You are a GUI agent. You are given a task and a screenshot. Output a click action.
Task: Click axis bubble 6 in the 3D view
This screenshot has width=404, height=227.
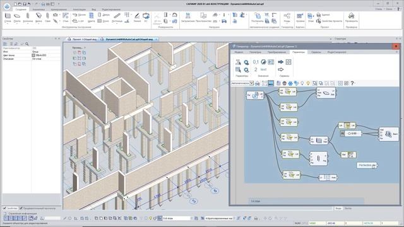click(215, 190)
